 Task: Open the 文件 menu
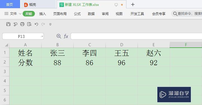pyautogui.click(x=13, y=14)
